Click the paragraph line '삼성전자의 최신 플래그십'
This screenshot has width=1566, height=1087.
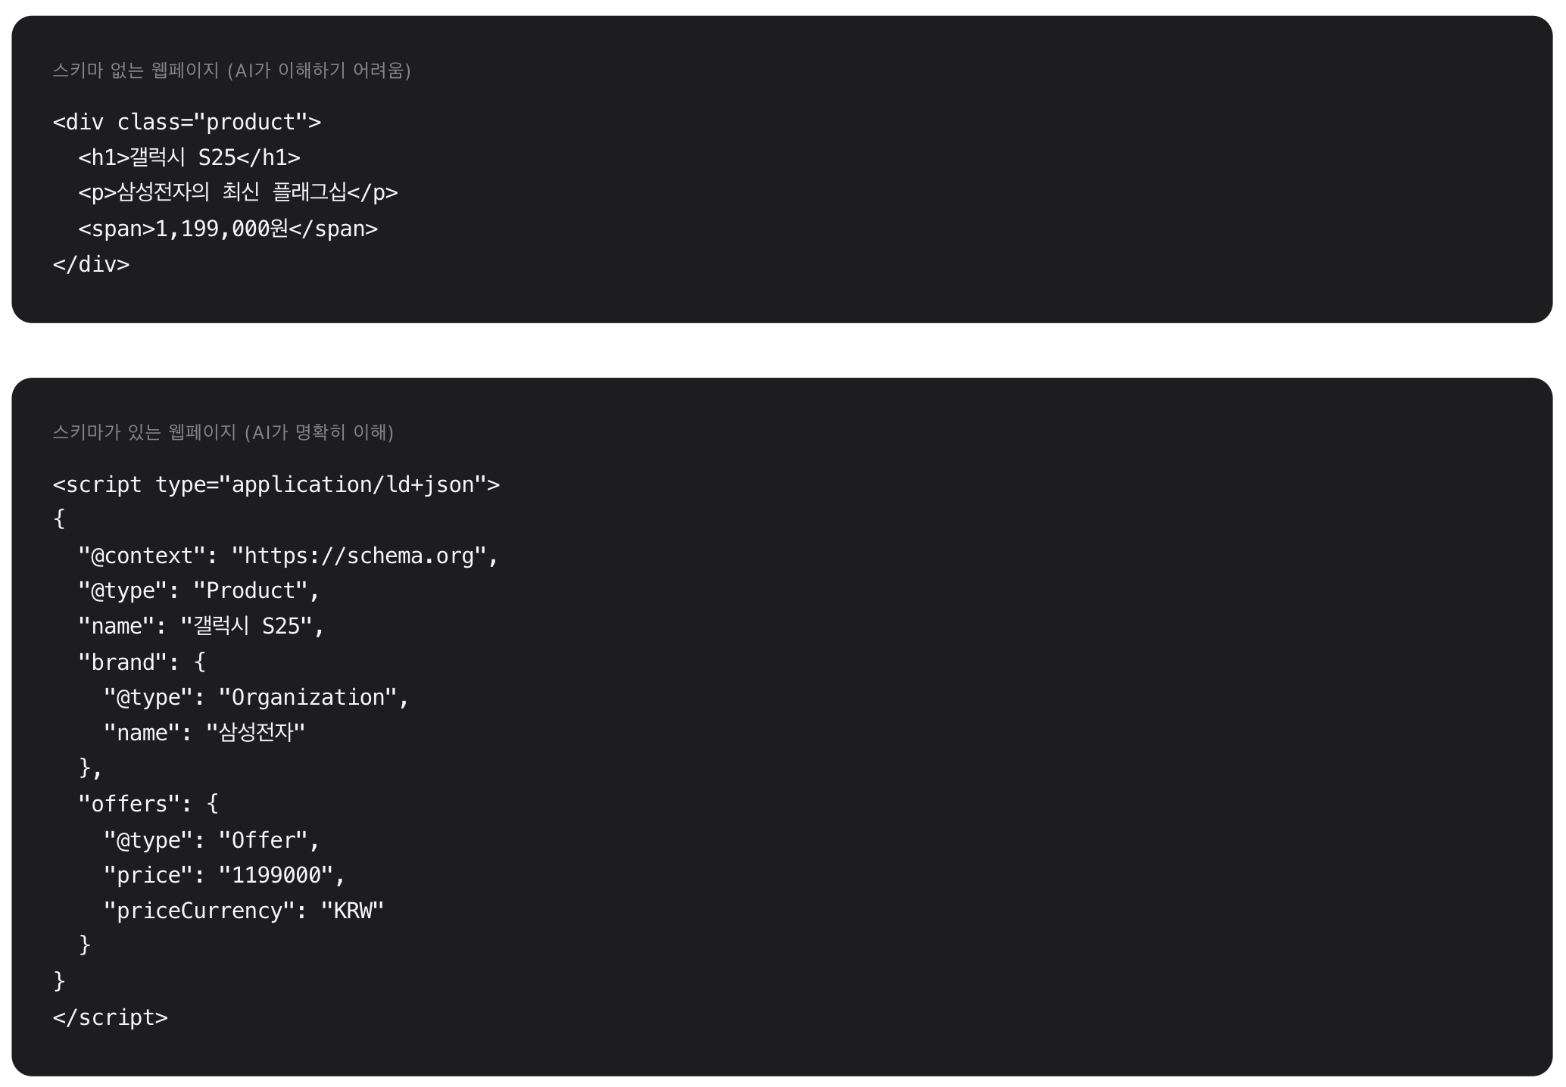pyautogui.click(x=238, y=192)
